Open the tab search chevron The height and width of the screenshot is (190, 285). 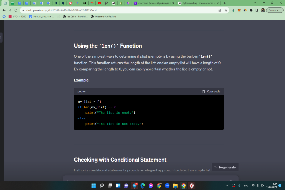point(255,2)
